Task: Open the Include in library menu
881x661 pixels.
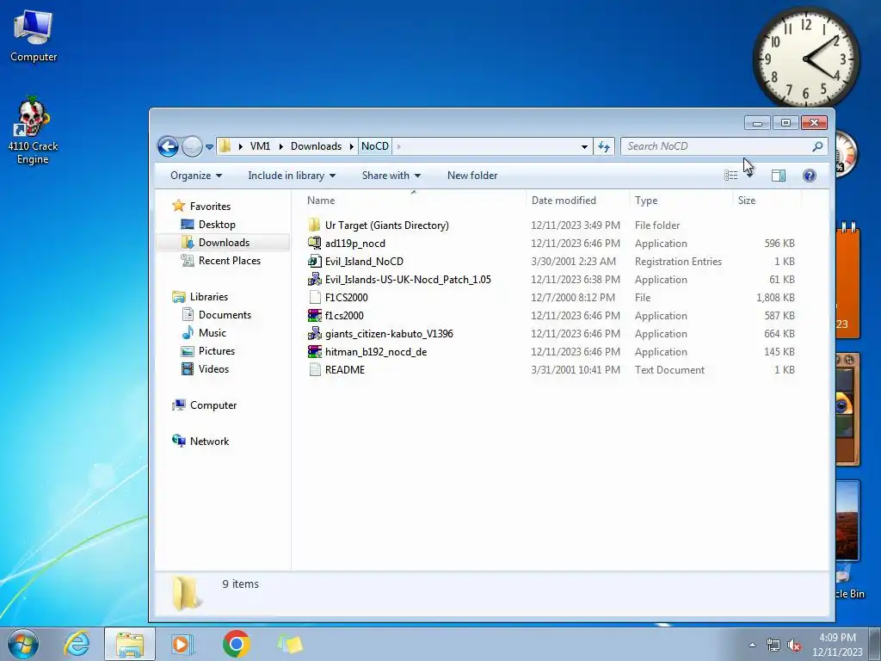Action: coord(292,176)
